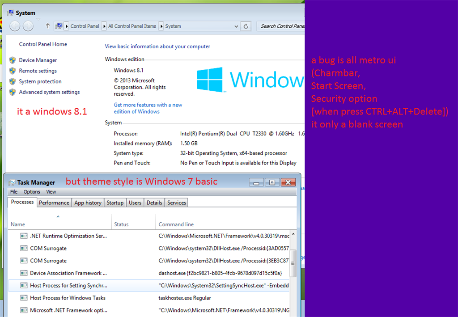Click the refresh icon in the address bar
Screen dimensions: 458x317
pyautogui.click(x=246, y=26)
